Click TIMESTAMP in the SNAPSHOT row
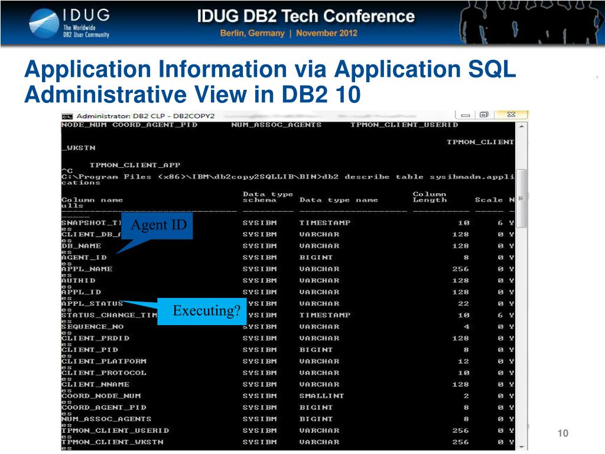Viewport: 605px width, 454px height. point(325,223)
